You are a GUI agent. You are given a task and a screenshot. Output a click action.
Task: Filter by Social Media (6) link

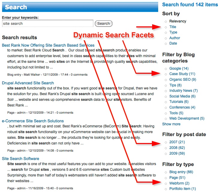click(x=182, y=96)
